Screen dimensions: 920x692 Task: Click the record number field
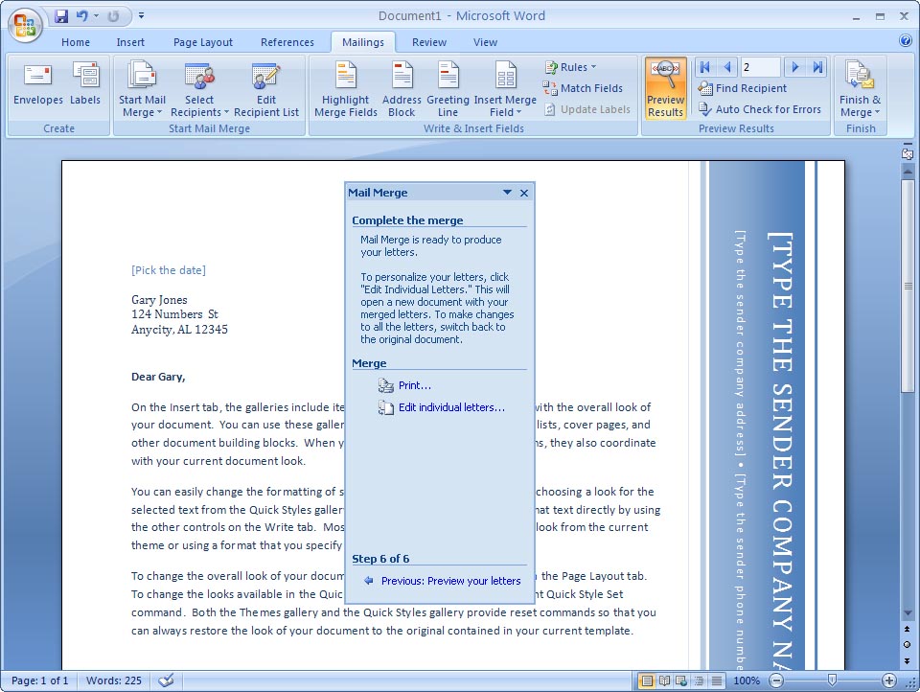[760, 67]
